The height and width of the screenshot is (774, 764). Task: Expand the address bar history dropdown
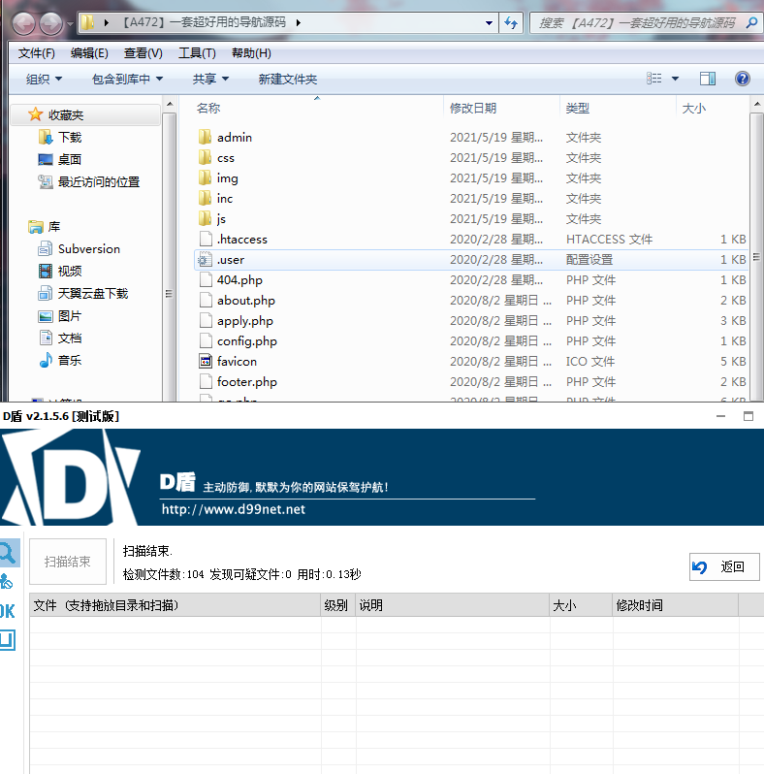pos(486,22)
